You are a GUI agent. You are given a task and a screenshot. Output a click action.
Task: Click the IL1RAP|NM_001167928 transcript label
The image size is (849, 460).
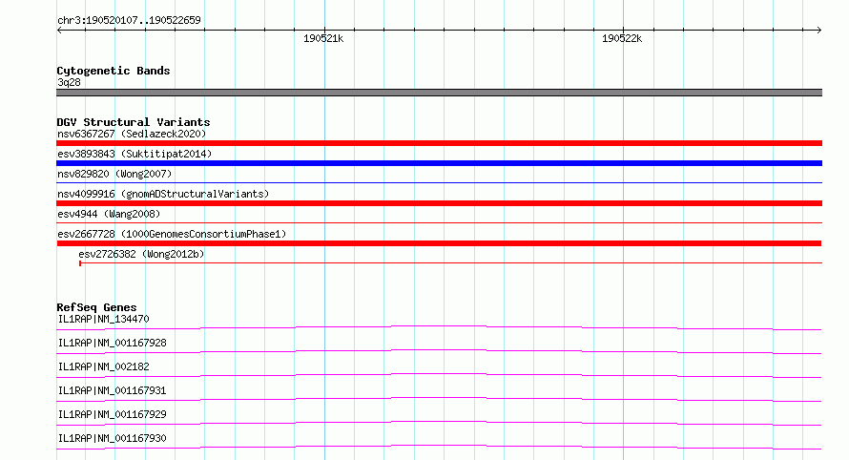coord(112,343)
